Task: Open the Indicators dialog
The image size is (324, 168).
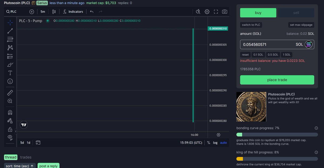Action: point(73,12)
